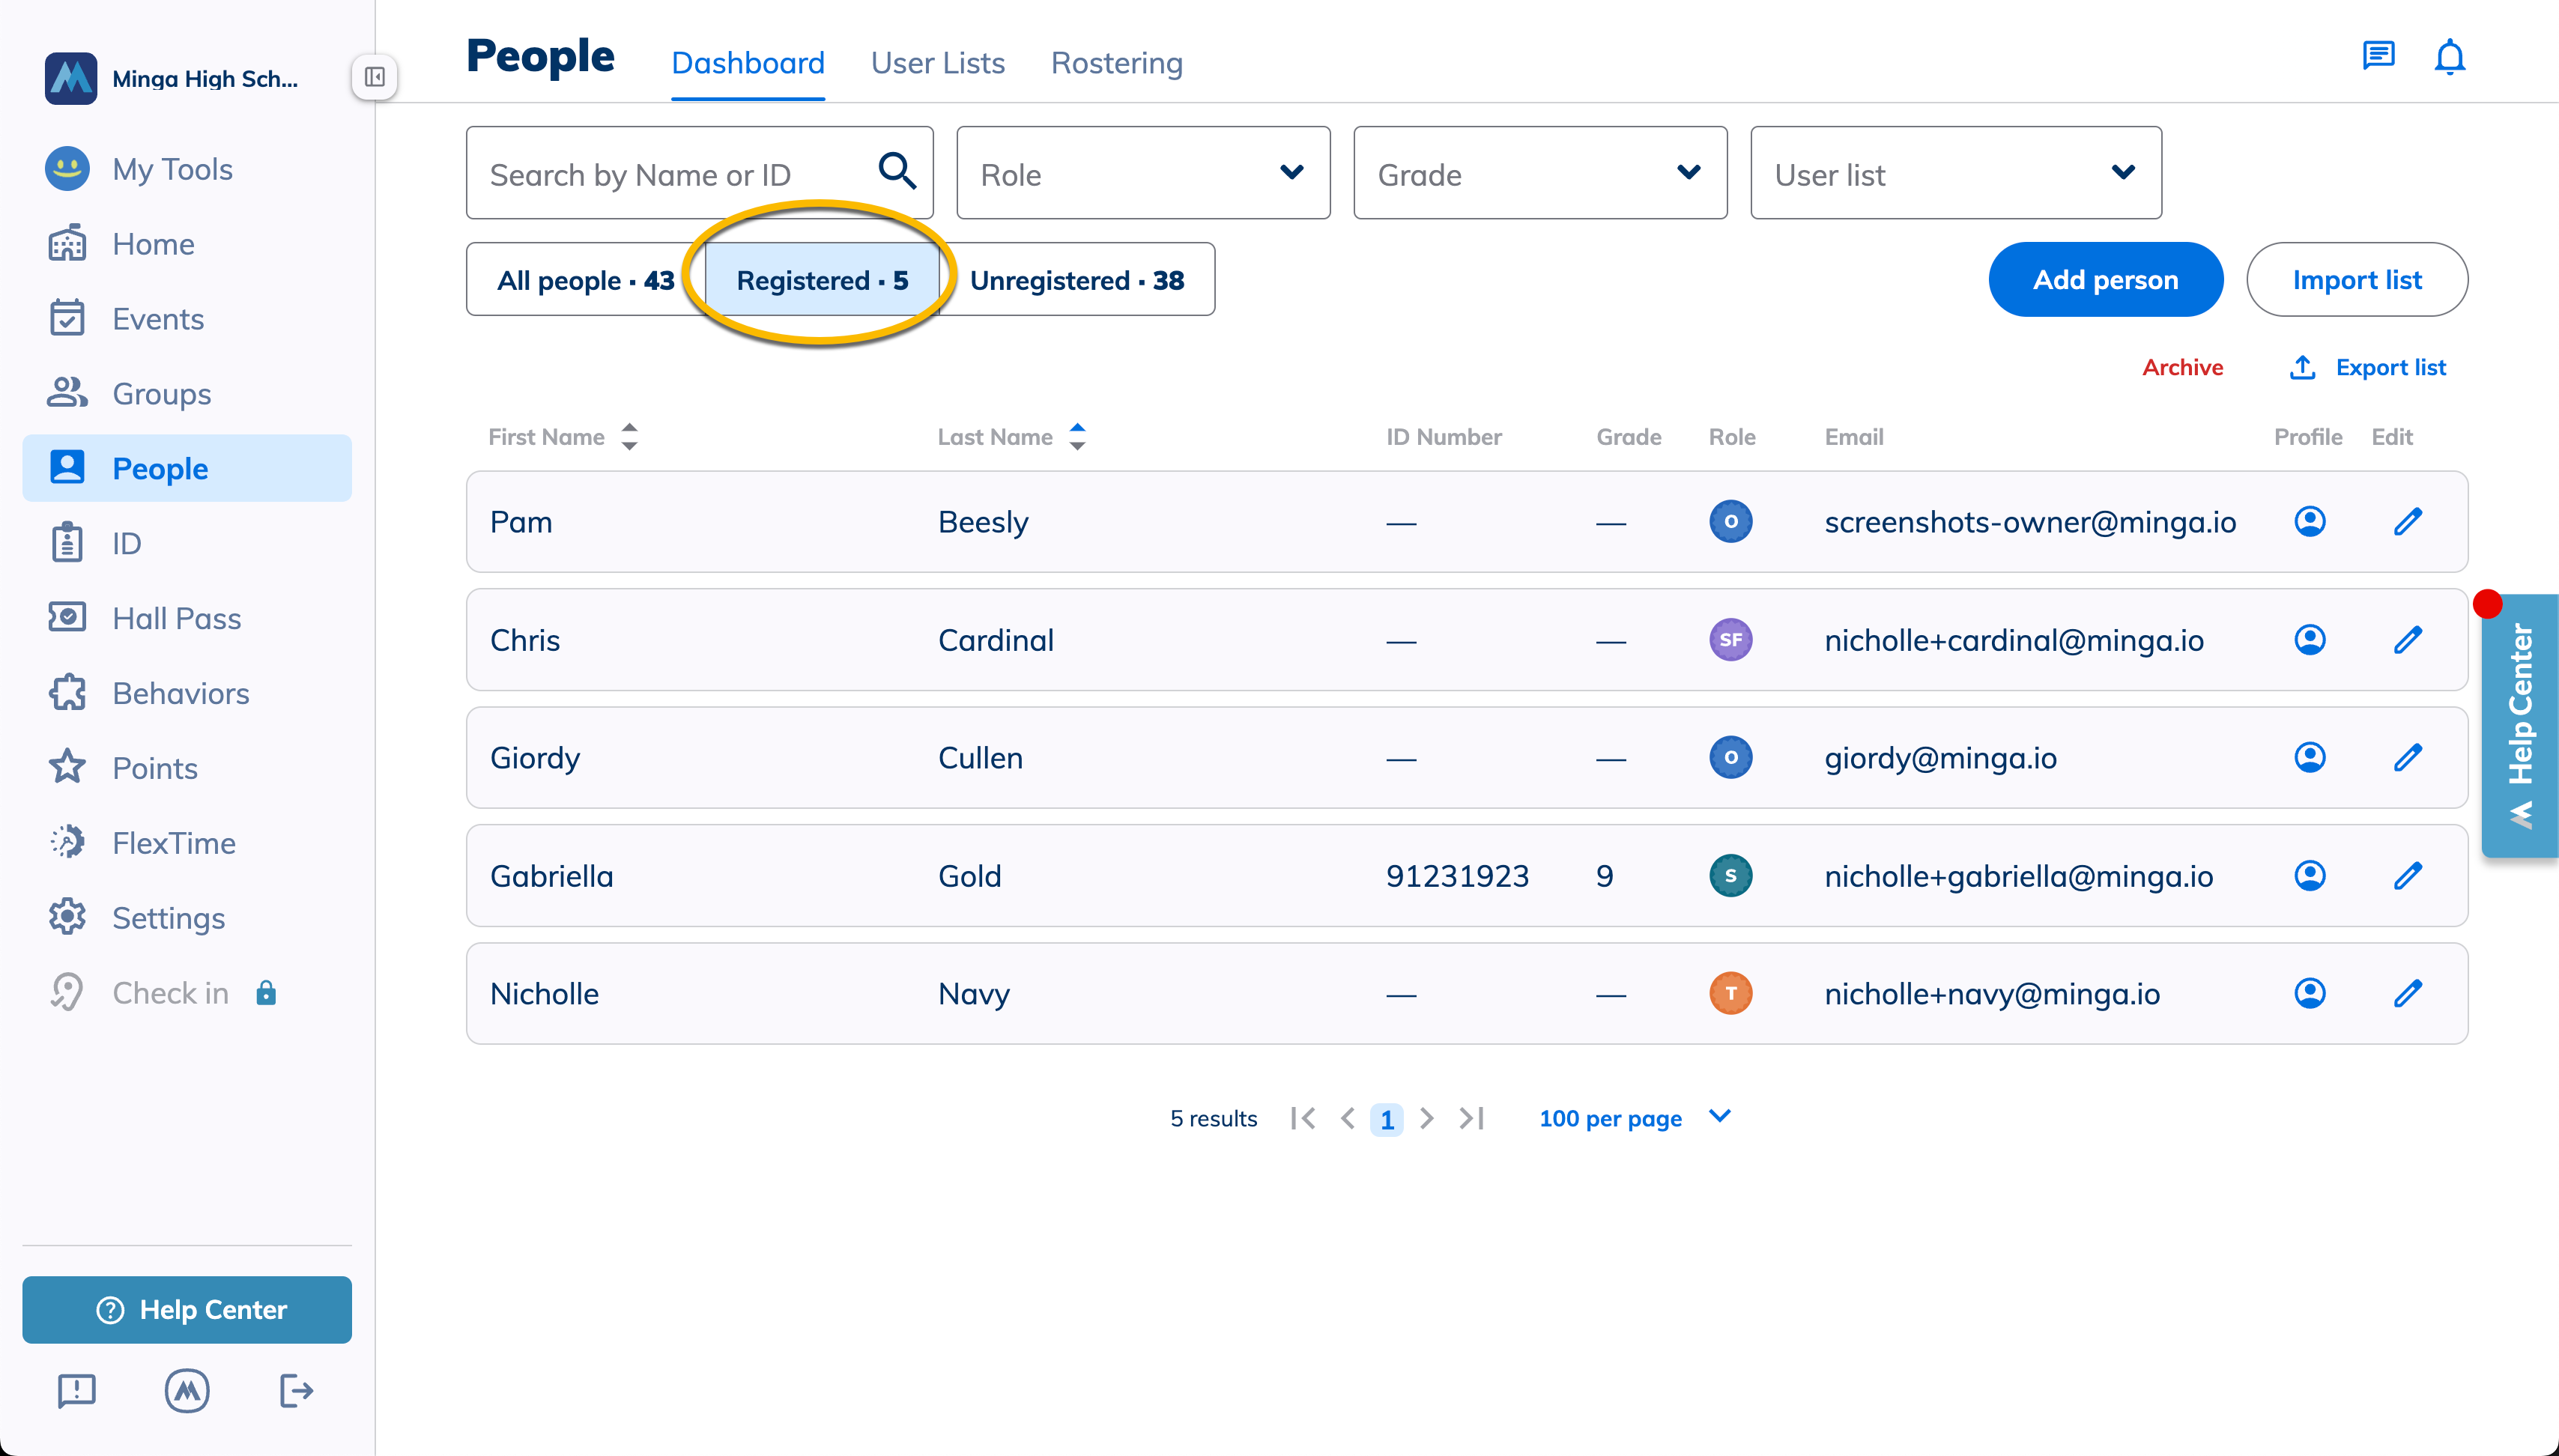Image resolution: width=2559 pixels, height=1456 pixels.
Task: View Giordy Cullen's profile icon
Action: coord(2309,757)
